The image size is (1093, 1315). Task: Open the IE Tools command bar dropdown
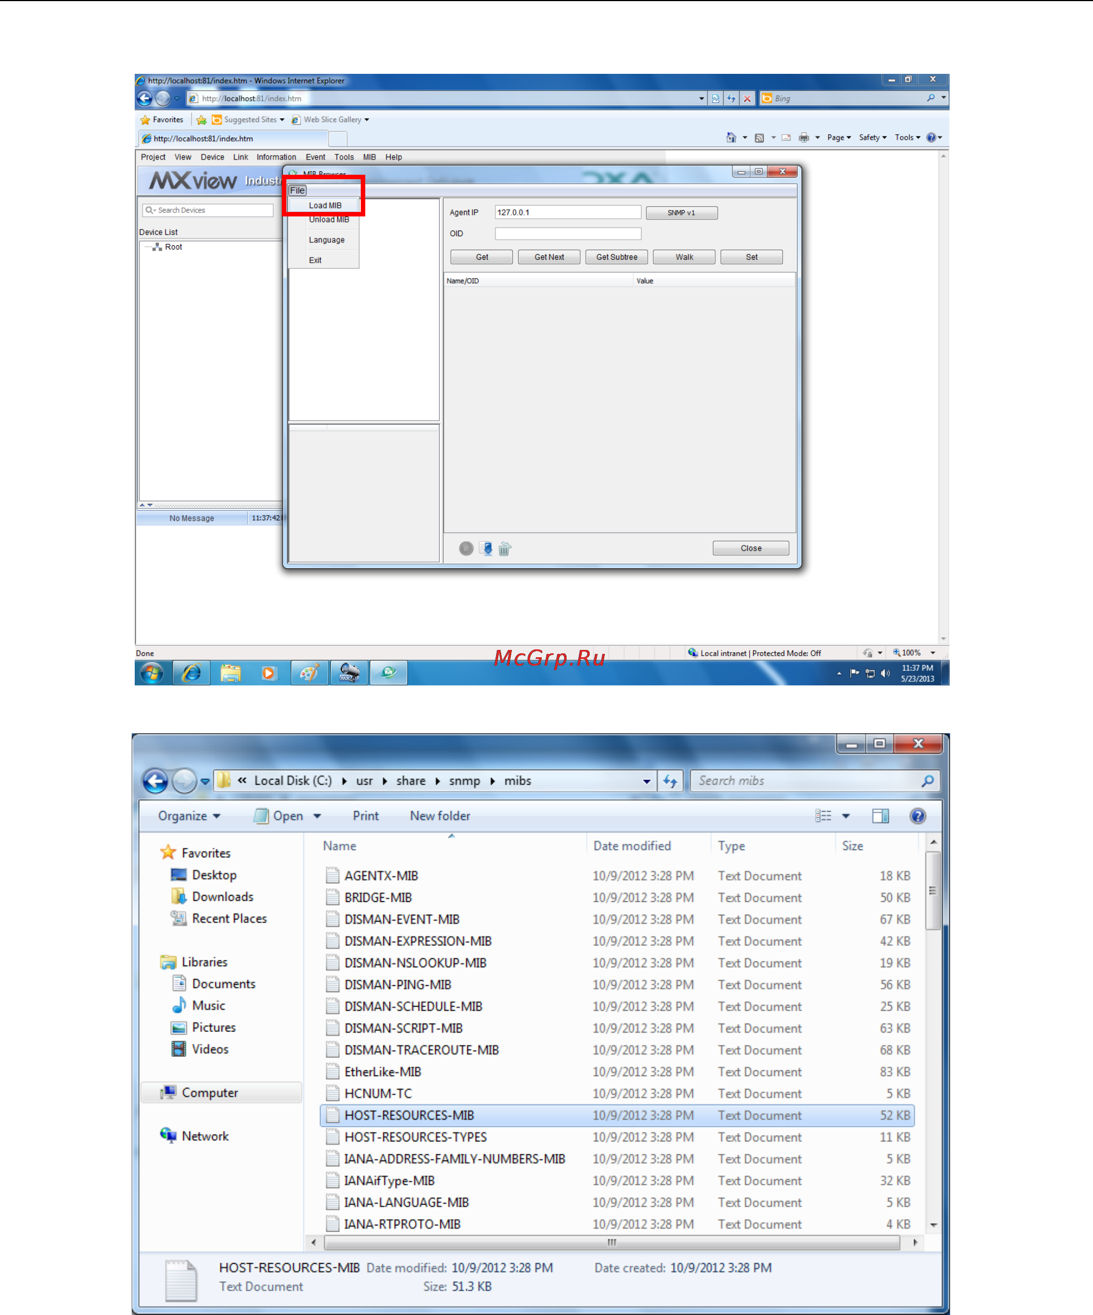pos(908,138)
